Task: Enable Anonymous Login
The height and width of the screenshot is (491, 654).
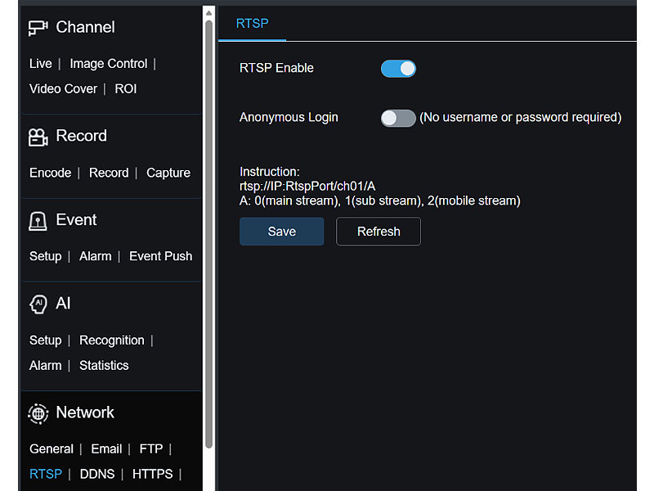Action: (398, 118)
